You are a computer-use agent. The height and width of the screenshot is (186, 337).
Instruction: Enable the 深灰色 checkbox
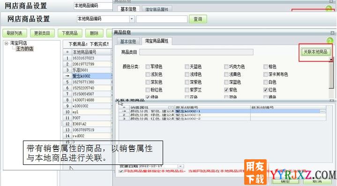pos(148,82)
